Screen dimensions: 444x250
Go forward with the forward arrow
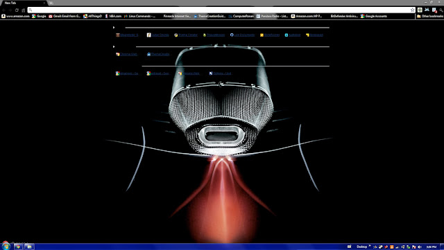pos(10,10)
